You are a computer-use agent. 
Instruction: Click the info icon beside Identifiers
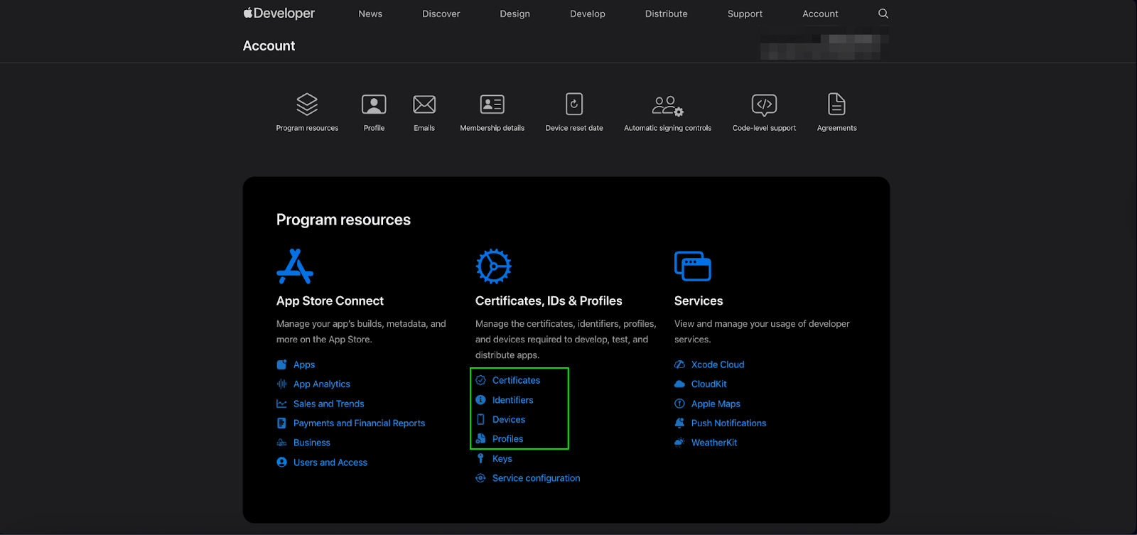coord(480,400)
